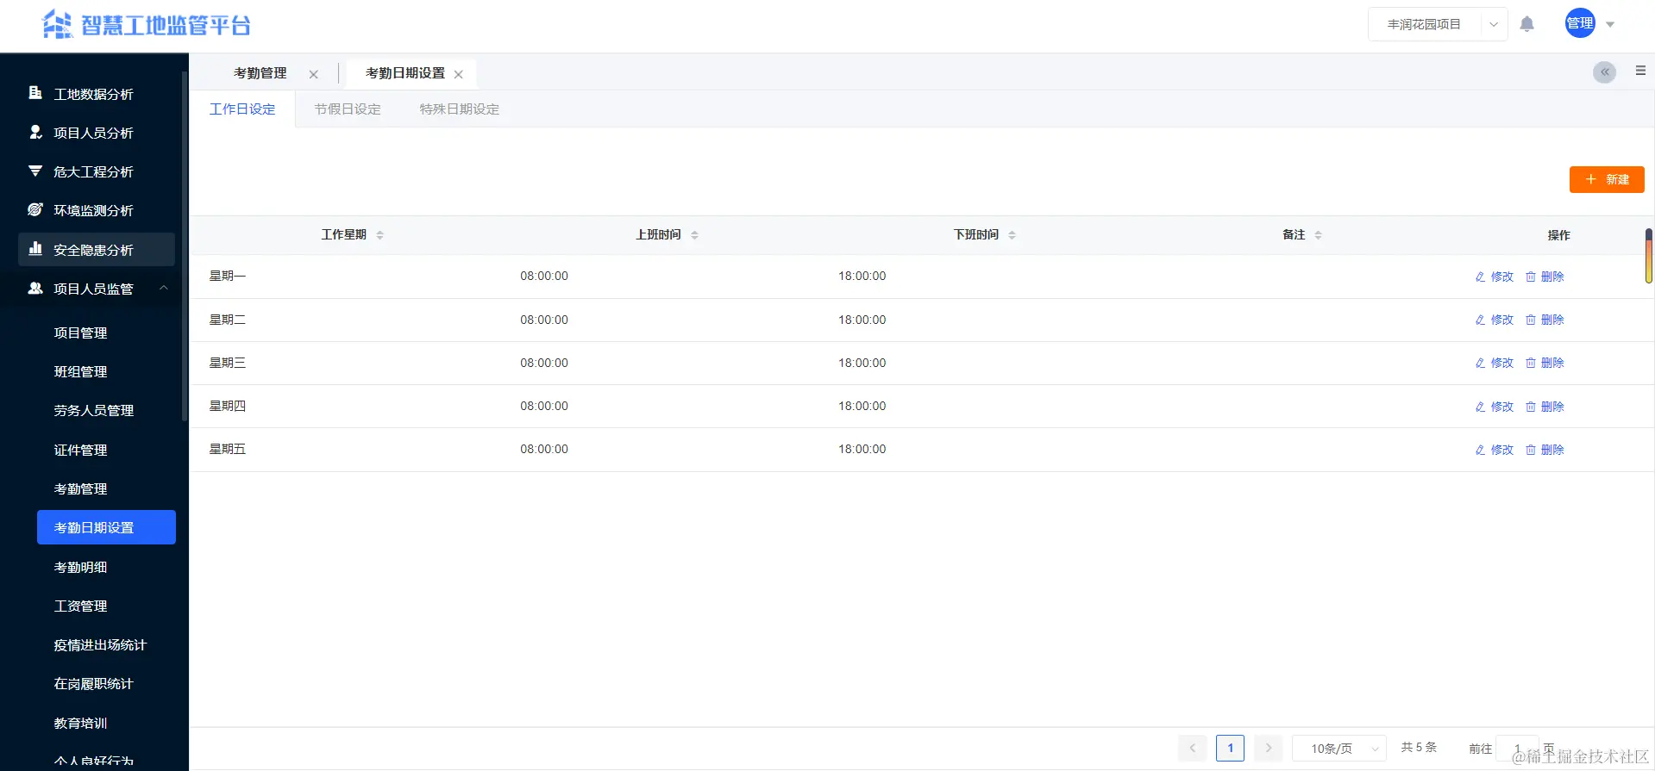The width and height of the screenshot is (1655, 771).
Task: Open the 特殊日期设定 sub-tab
Action: point(460,109)
